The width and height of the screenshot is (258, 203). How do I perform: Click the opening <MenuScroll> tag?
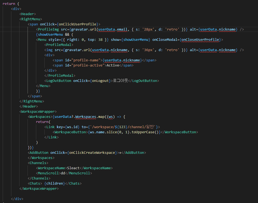coord(48,173)
